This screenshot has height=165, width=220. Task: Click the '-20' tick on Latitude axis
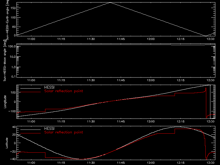coord(13,152)
